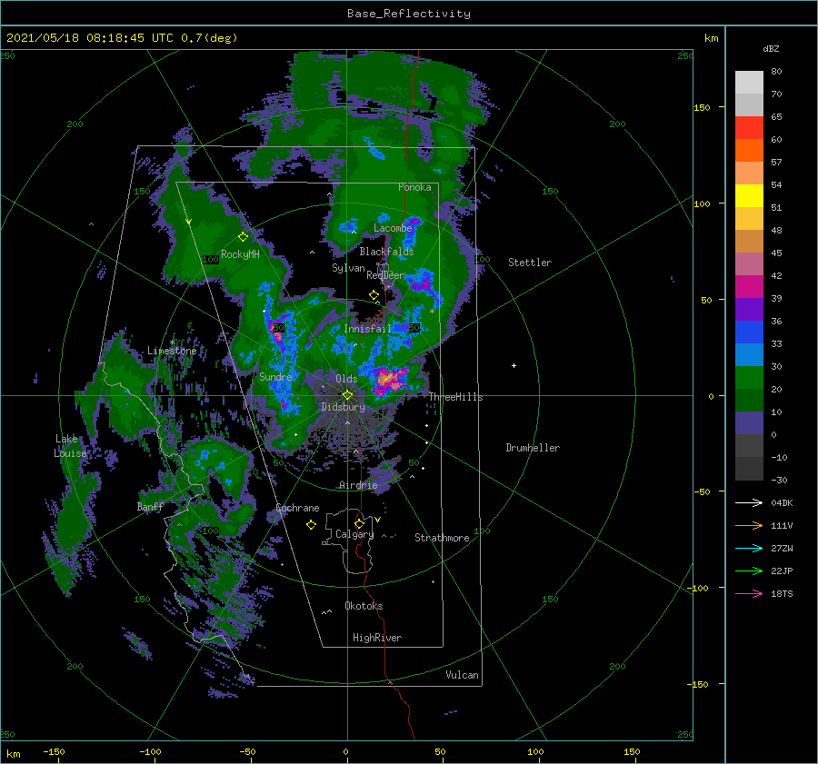Click the Calgary city label
This screenshot has height=764, width=818.
[x=354, y=534]
